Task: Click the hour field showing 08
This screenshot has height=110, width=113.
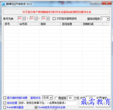Action: (x=20, y=18)
